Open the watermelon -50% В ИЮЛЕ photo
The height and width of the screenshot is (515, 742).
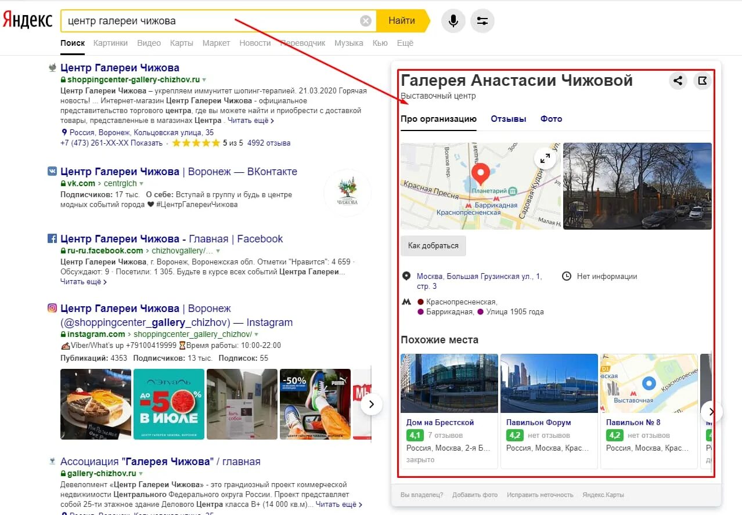(169, 404)
